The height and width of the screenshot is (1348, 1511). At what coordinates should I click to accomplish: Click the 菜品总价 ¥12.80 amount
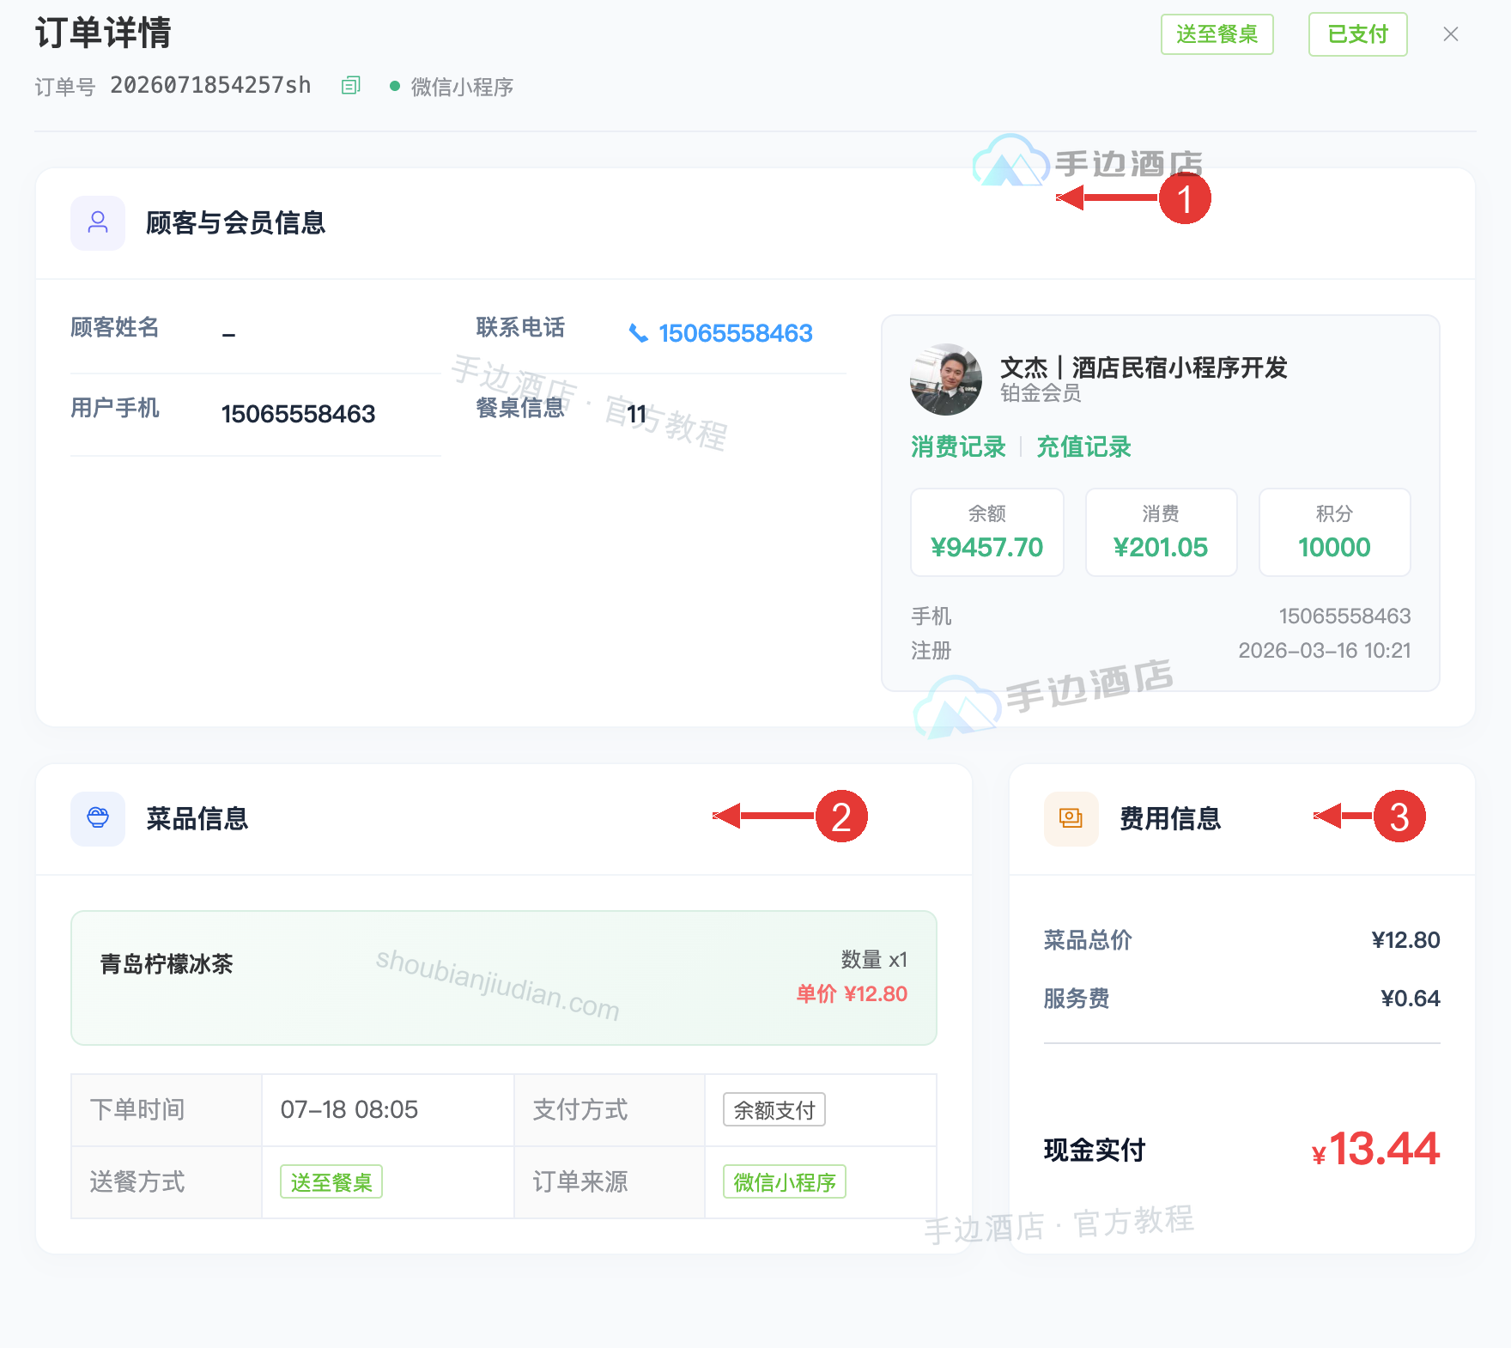1405,940
